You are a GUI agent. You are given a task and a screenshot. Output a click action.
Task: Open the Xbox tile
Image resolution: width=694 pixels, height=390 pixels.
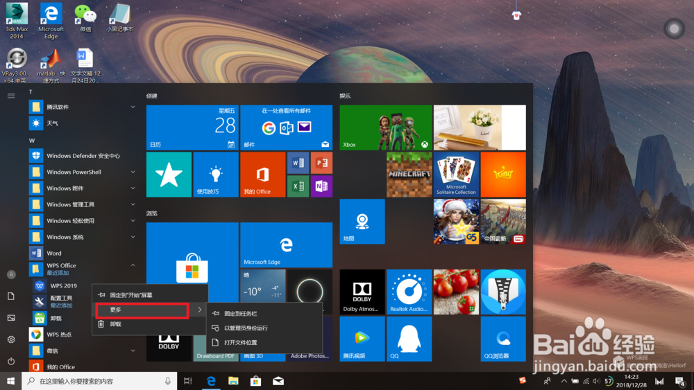(x=385, y=127)
